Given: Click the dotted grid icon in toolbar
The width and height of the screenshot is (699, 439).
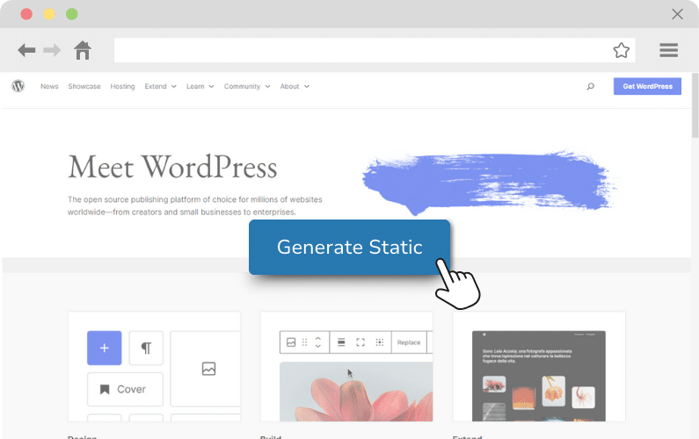Looking at the screenshot, I should click(x=379, y=342).
